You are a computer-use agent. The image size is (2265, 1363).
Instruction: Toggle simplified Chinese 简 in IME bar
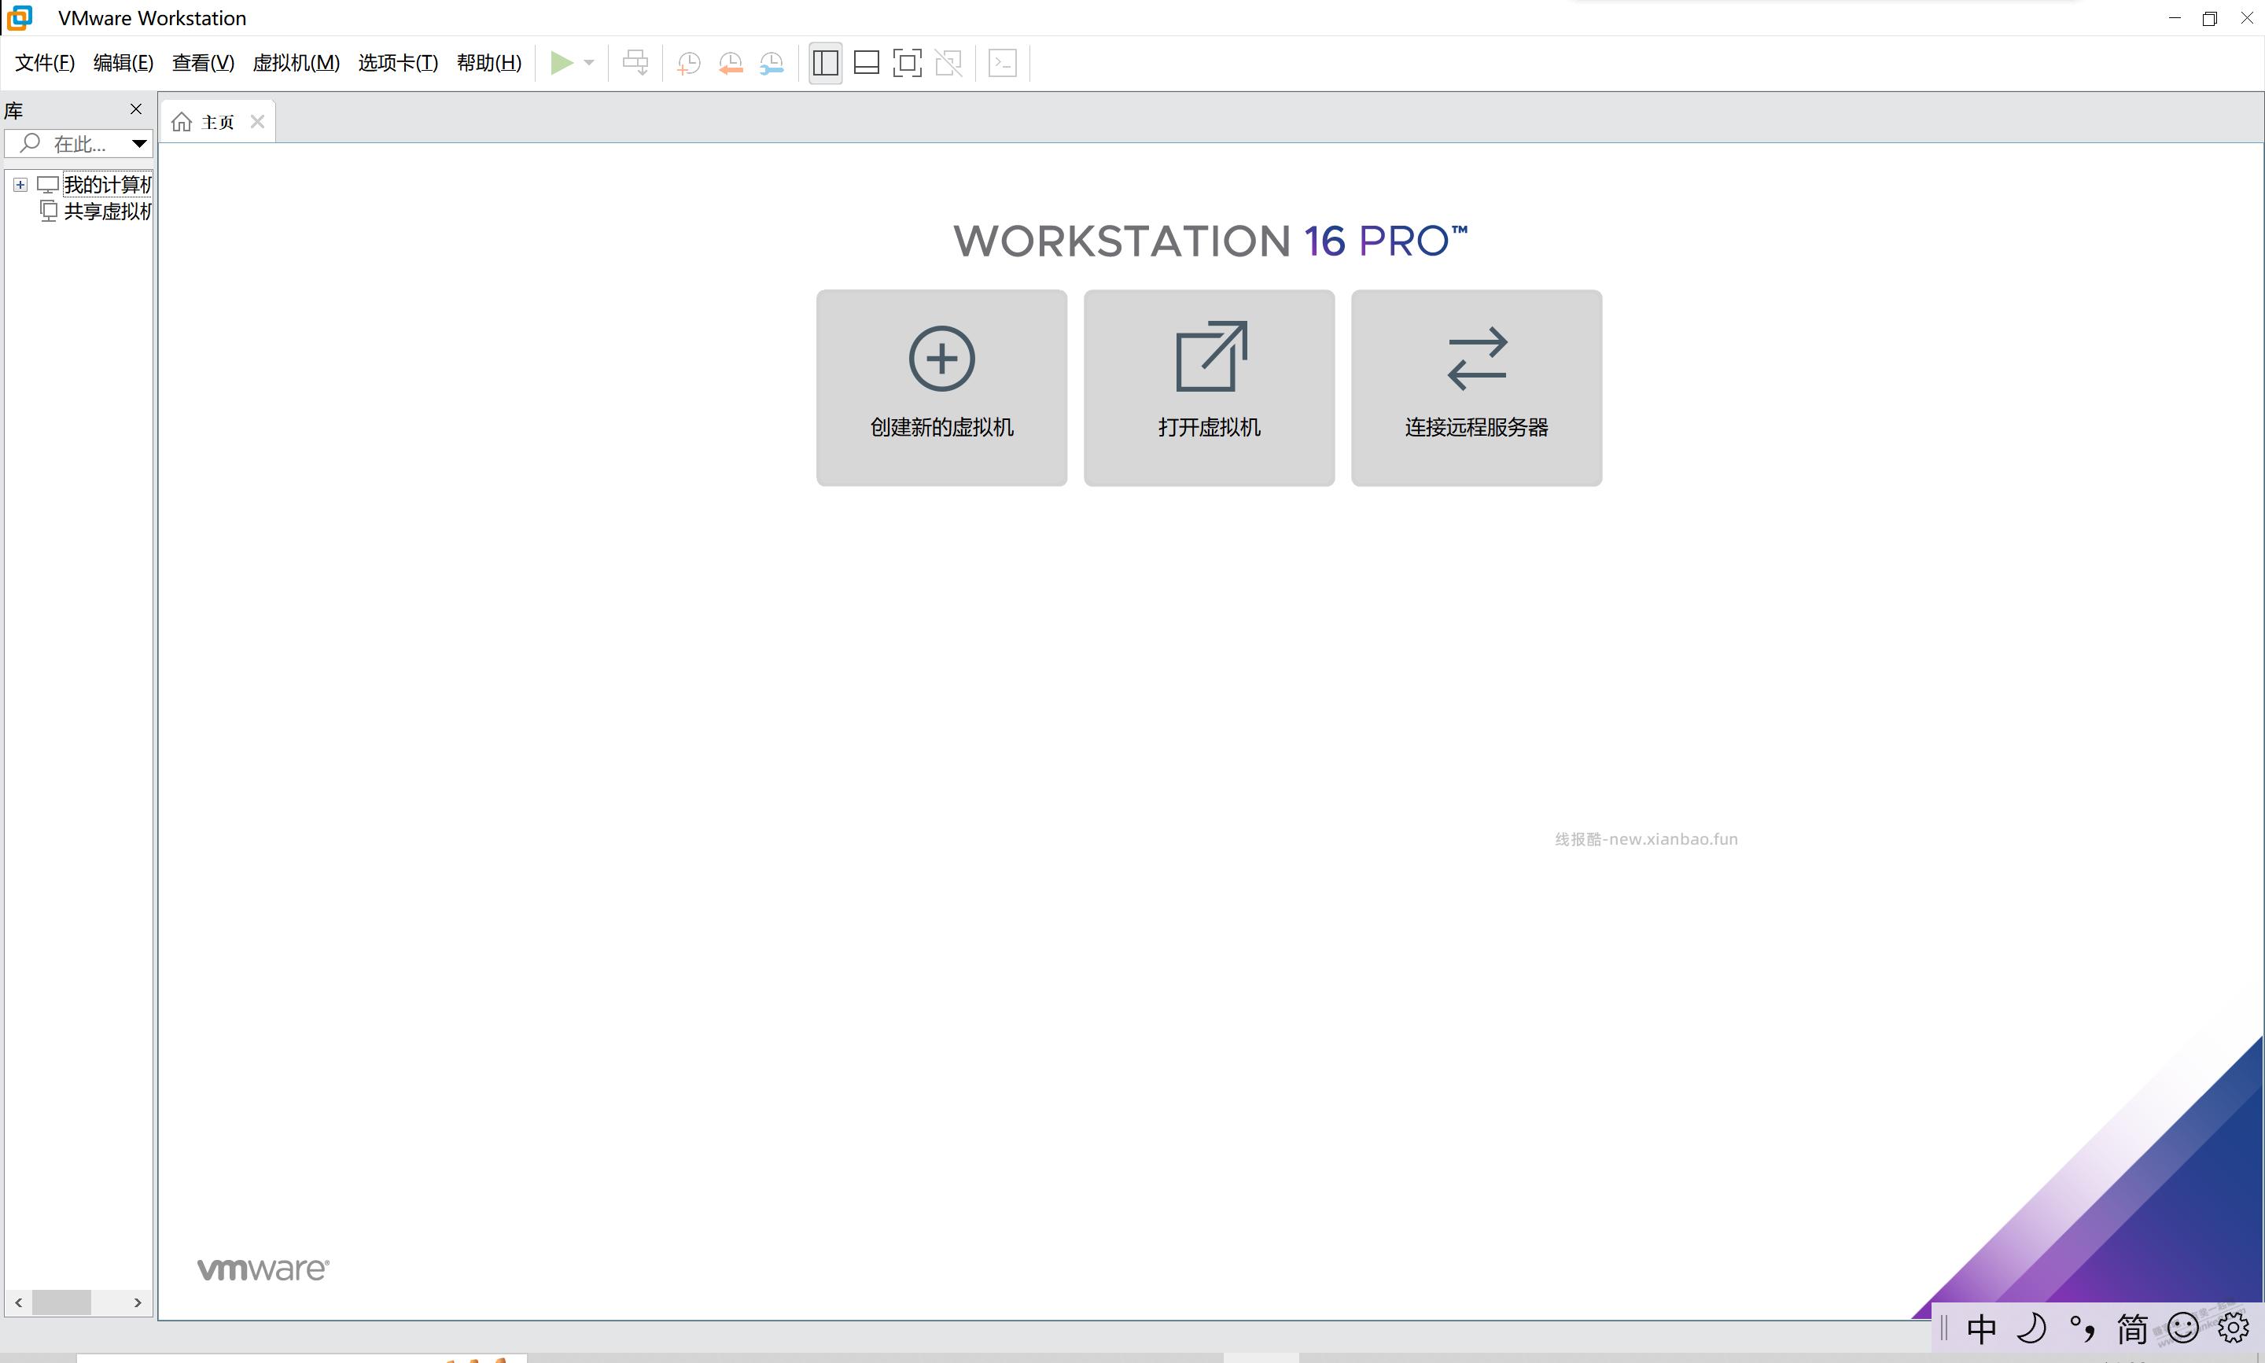(x=2131, y=1328)
